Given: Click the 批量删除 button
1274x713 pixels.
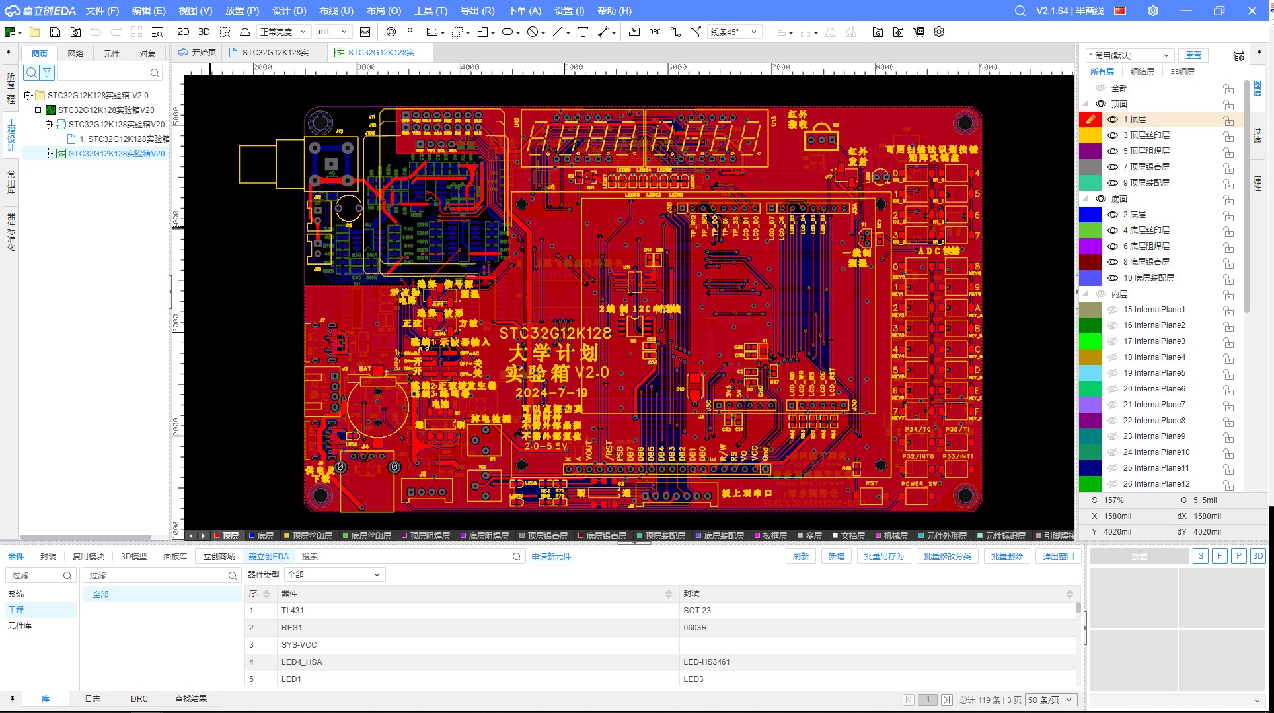Looking at the screenshot, I should [x=1006, y=556].
